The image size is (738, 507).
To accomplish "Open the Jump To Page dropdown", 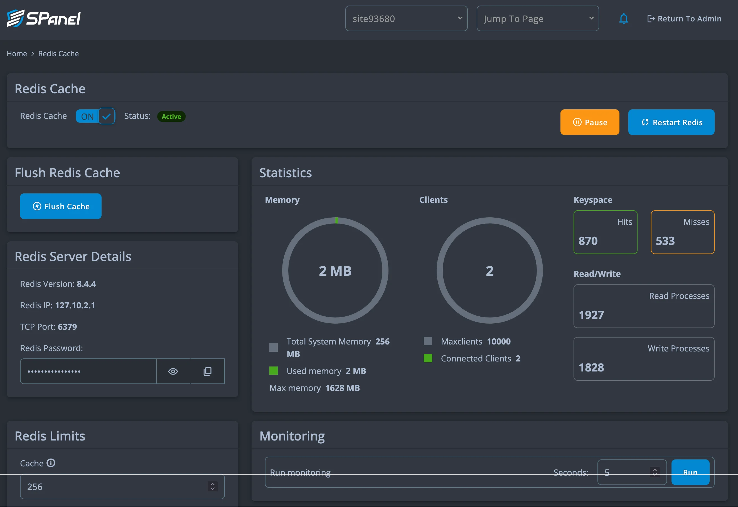I will (x=538, y=18).
